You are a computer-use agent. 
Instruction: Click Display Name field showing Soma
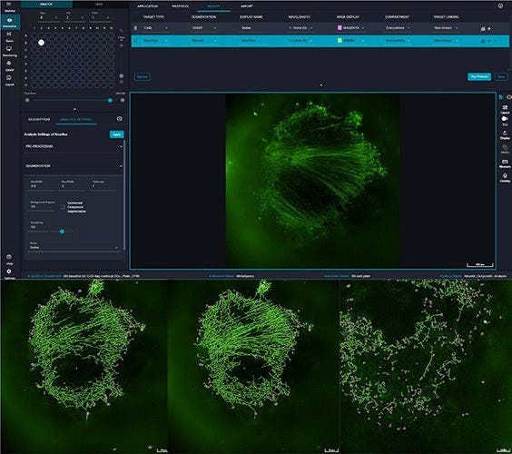252,28
